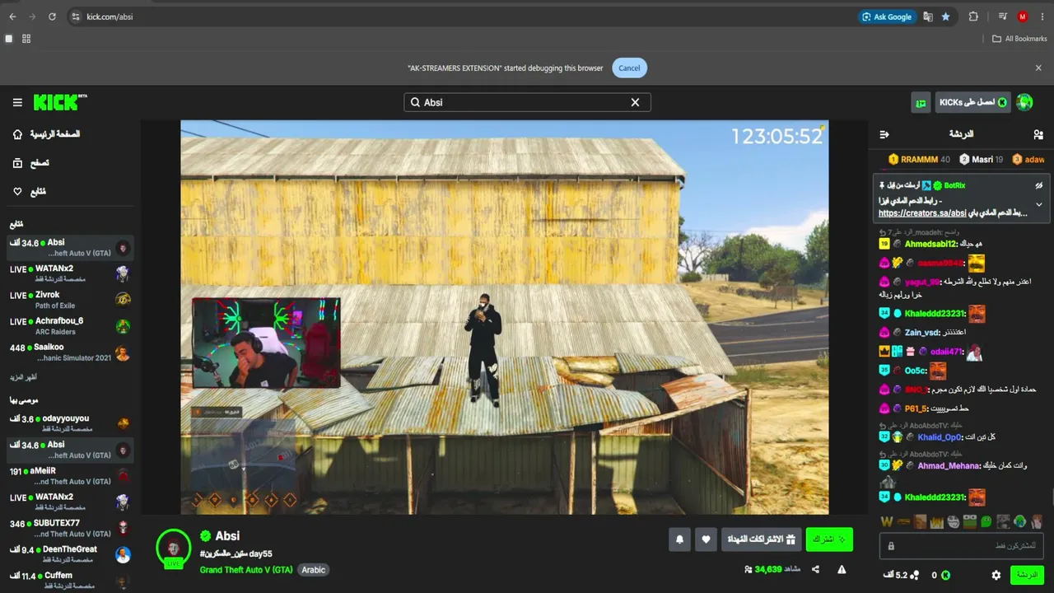View gifter Masri on leaderboard
The width and height of the screenshot is (1054, 593).
tap(982, 160)
